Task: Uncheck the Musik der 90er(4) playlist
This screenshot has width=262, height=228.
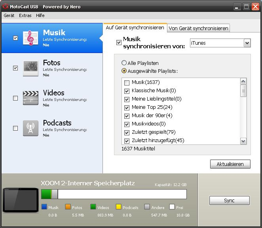Action: 127,116
